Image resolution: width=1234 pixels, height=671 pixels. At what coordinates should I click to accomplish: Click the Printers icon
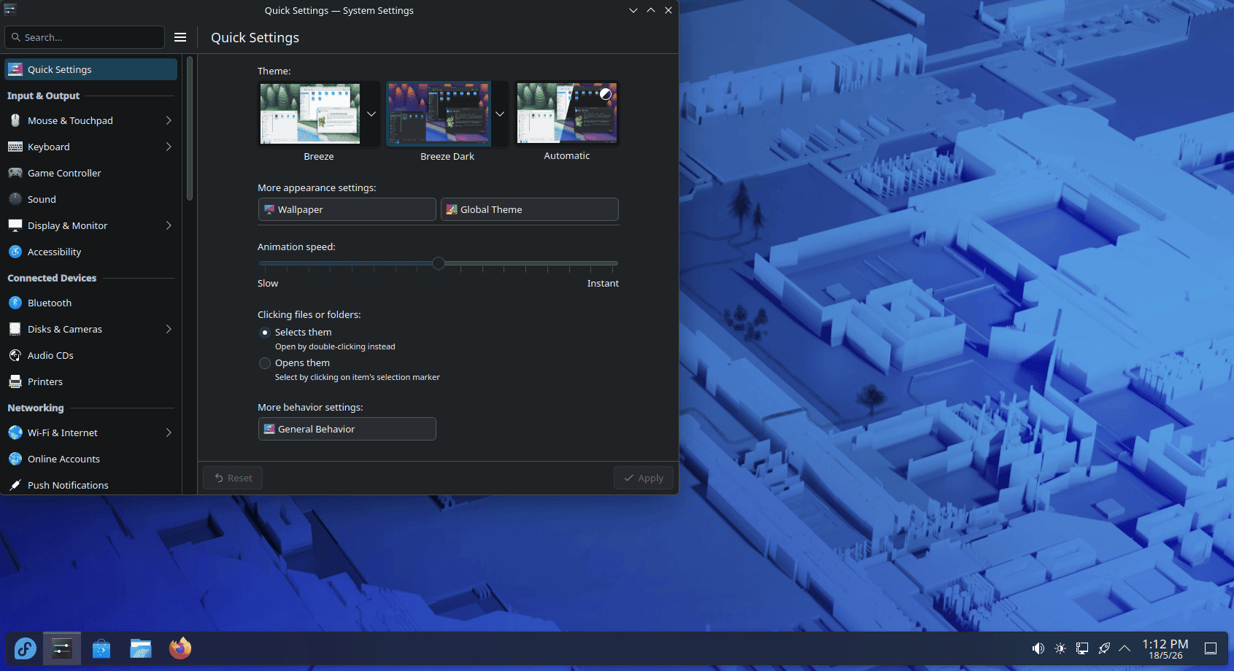pyautogui.click(x=15, y=381)
